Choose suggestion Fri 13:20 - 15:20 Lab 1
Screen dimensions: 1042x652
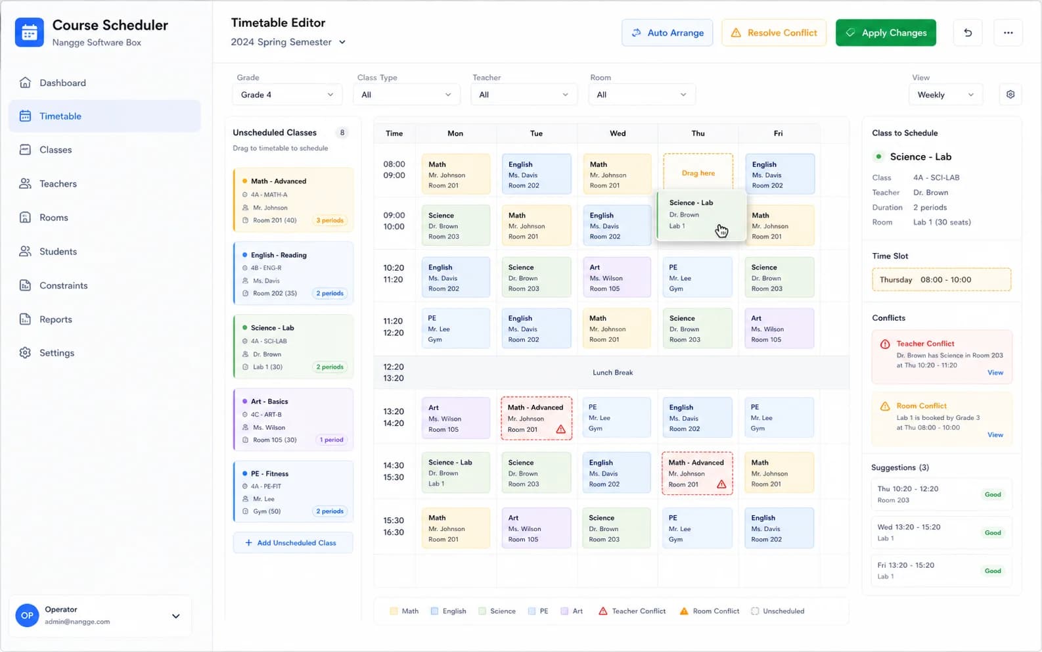941,570
